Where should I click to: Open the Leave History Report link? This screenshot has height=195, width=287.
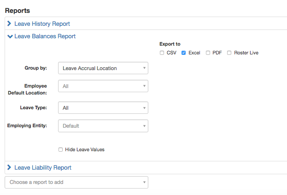coord(42,24)
